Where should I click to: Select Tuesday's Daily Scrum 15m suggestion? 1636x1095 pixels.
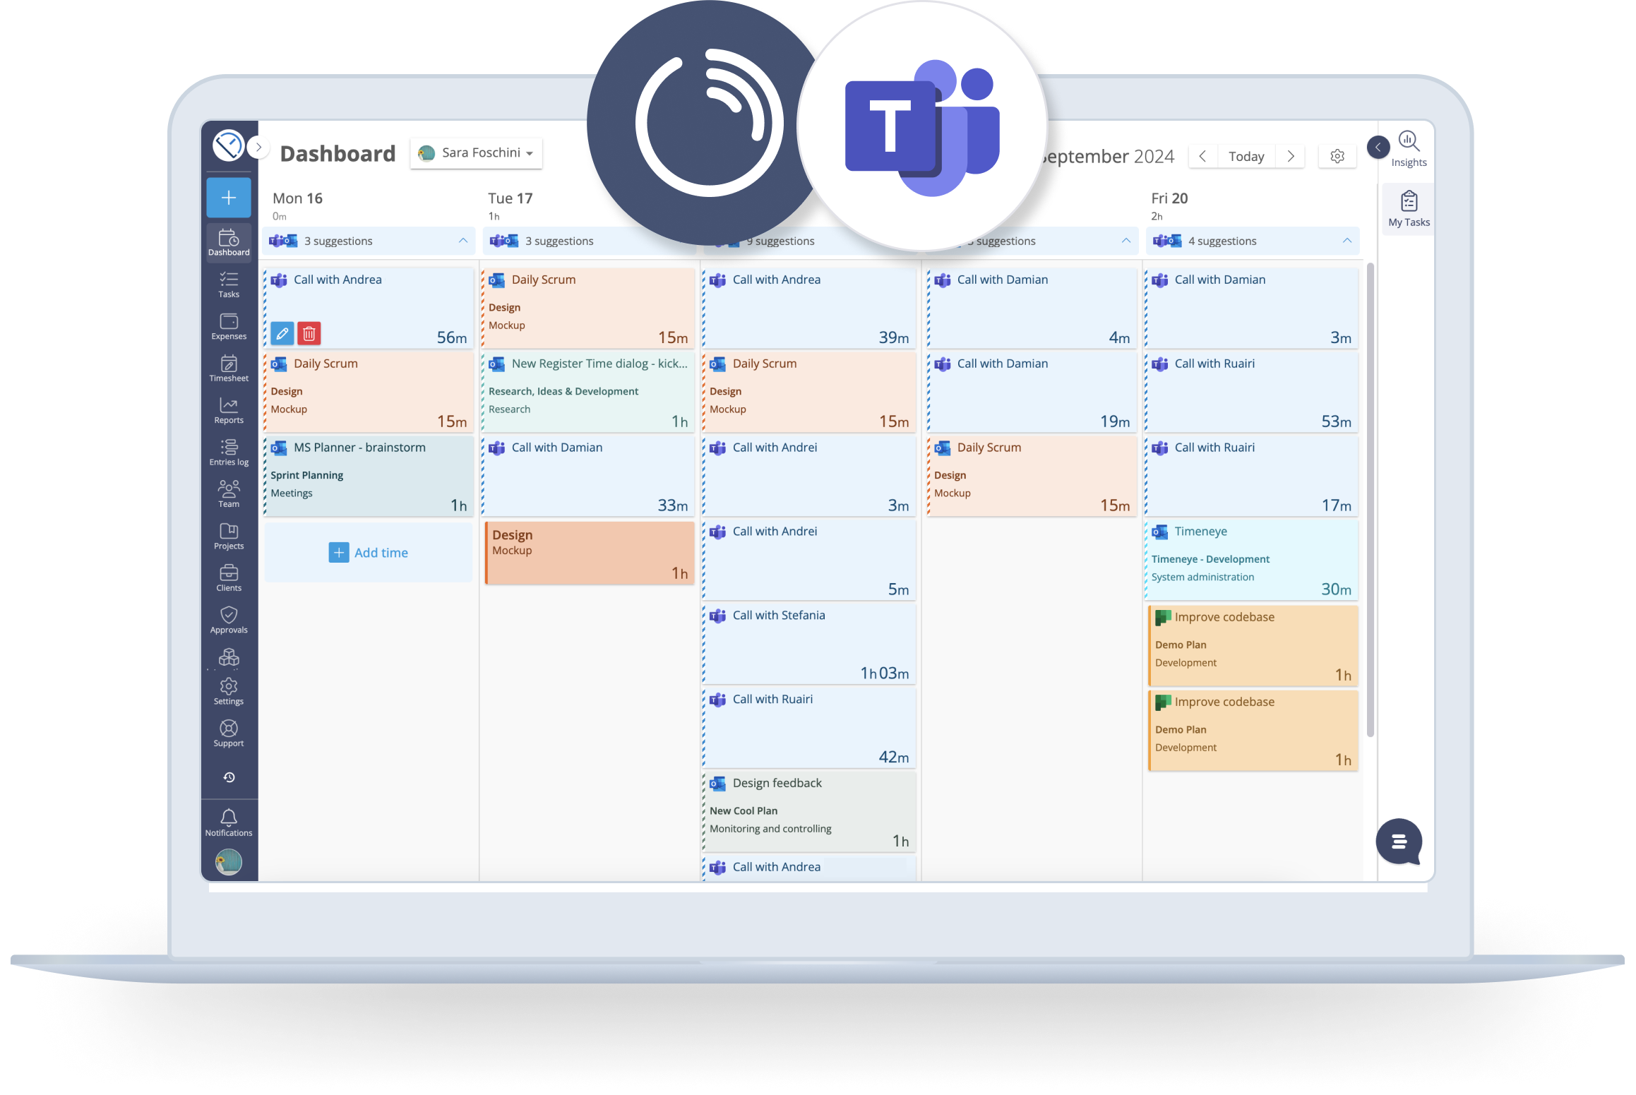pos(588,308)
